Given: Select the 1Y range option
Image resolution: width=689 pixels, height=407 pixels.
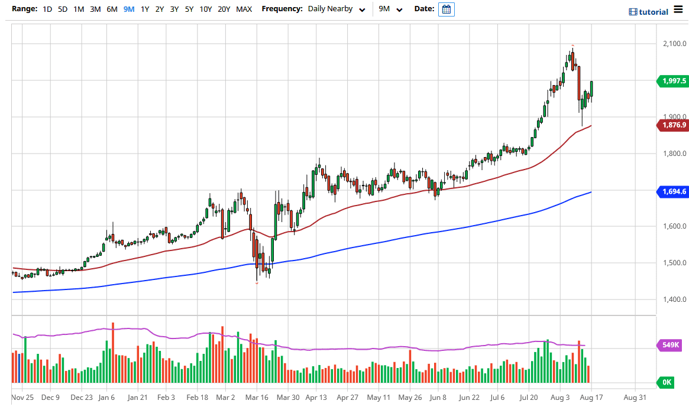Looking at the screenshot, I should click(x=145, y=9).
